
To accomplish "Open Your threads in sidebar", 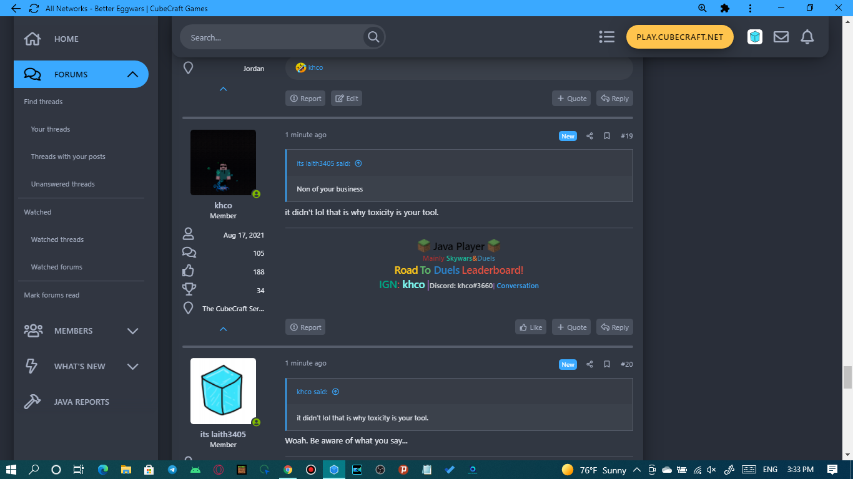I will pyautogui.click(x=51, y=129).
